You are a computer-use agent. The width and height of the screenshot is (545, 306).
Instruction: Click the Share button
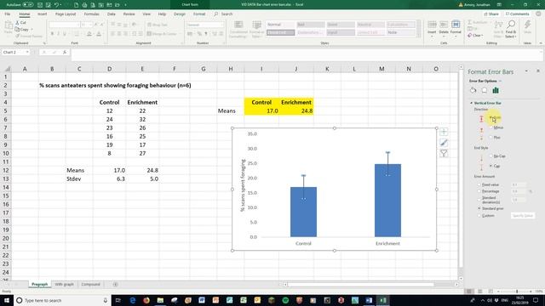point(491,14)
